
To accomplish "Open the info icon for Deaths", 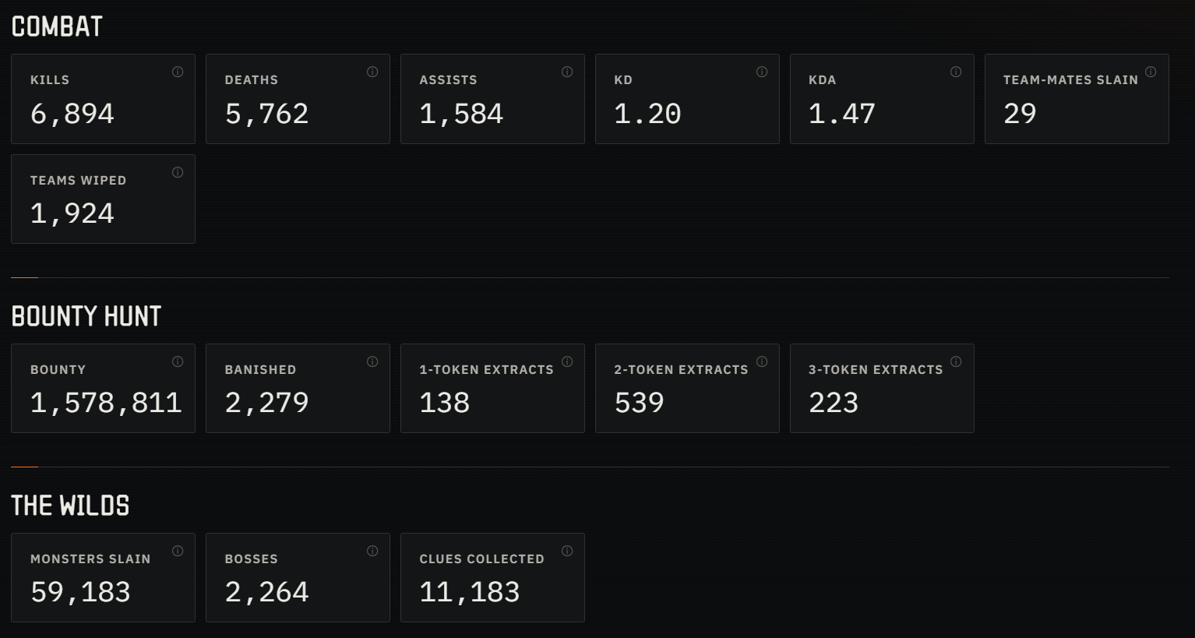I will coord(372,72).
